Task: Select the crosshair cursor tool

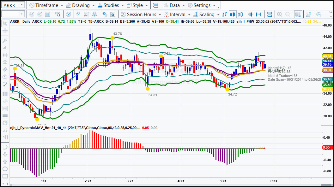Action: (5, 31)
